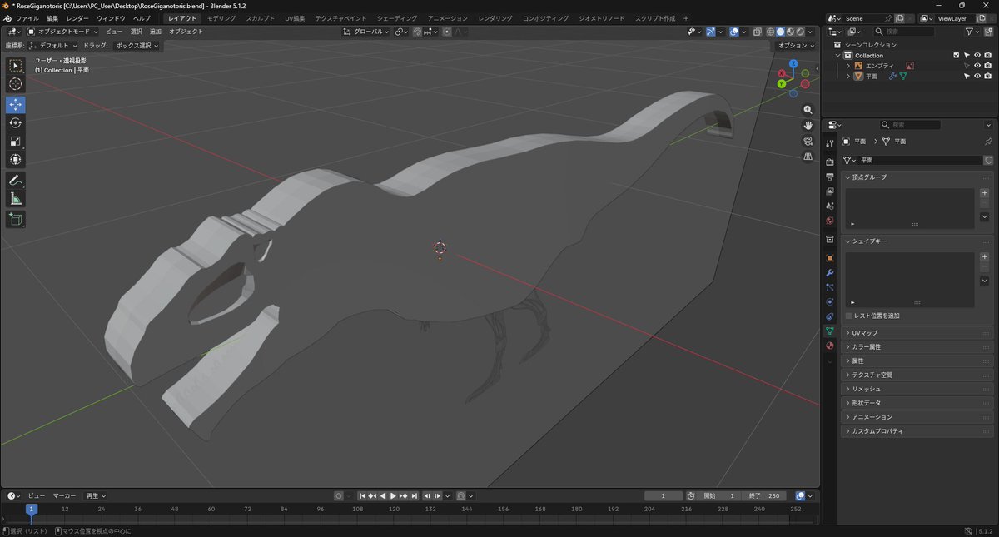Open the ドラッグ ボックス選択 dropdown
The height and width of the screenshot is (537, 999).
point(137,46)
